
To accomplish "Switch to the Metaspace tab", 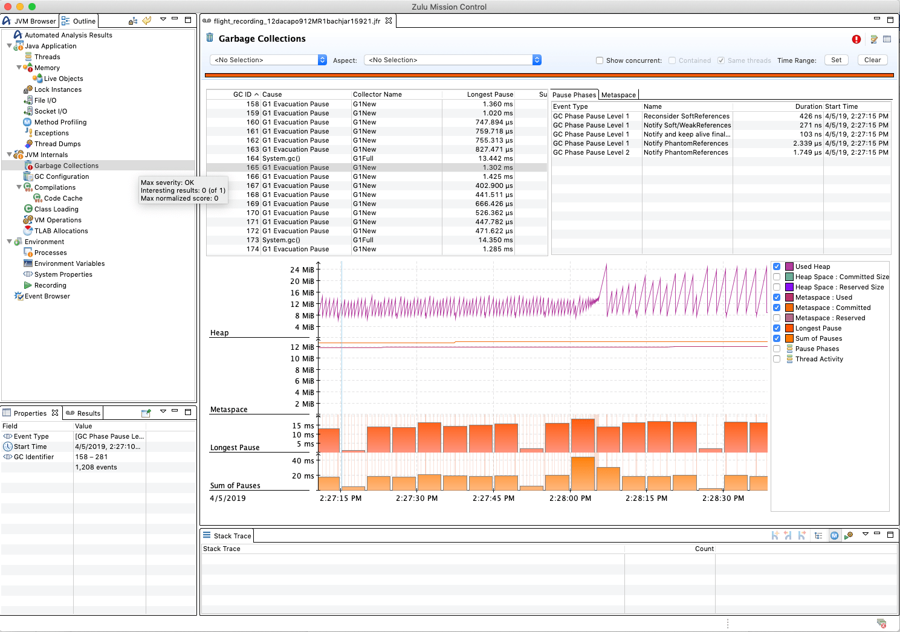I will (x=618, y=94).
